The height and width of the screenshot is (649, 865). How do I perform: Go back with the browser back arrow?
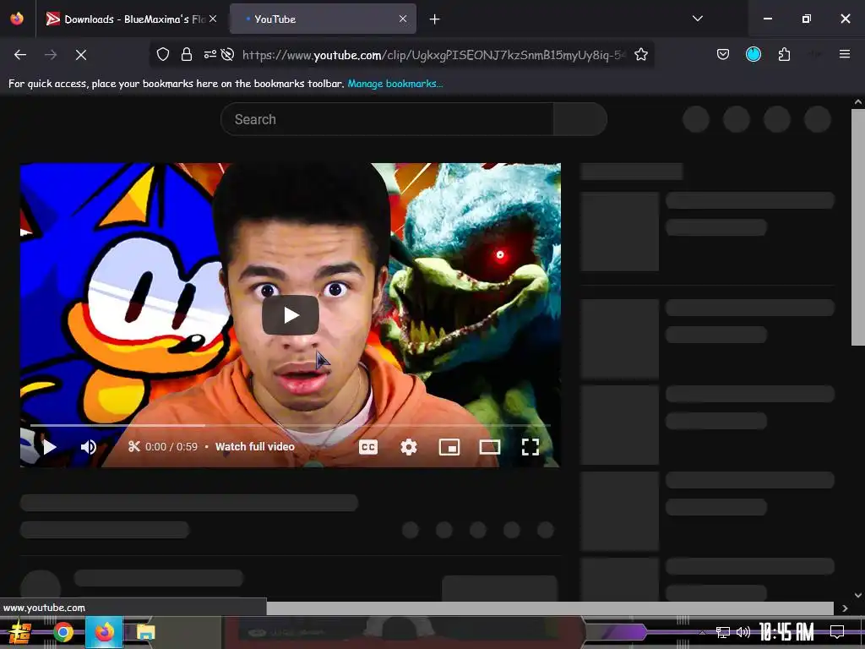[20, 55]
